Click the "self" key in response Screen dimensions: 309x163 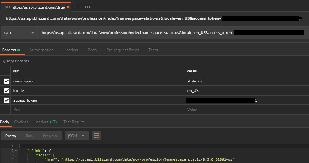tap(42, 155)
